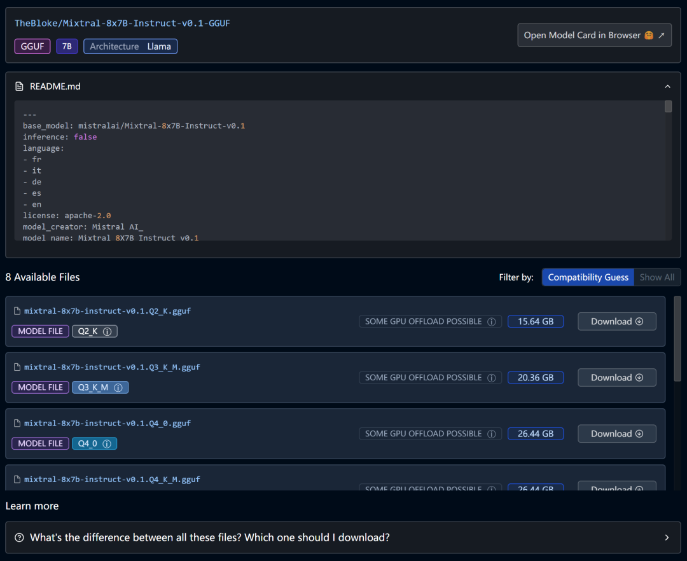
Task: Click the MODEL FILE tag on the Q3_K_M row
Action: pos(40,387)
